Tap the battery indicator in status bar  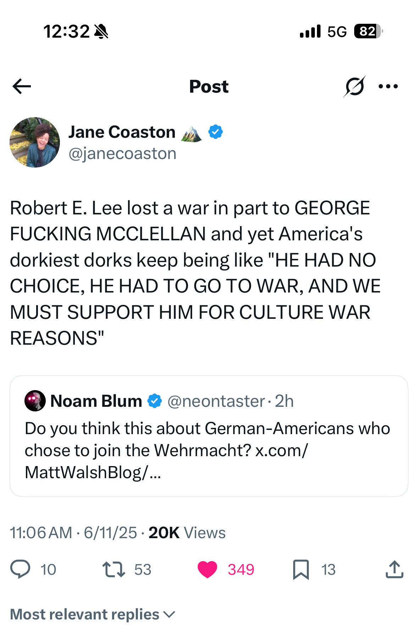368,31
